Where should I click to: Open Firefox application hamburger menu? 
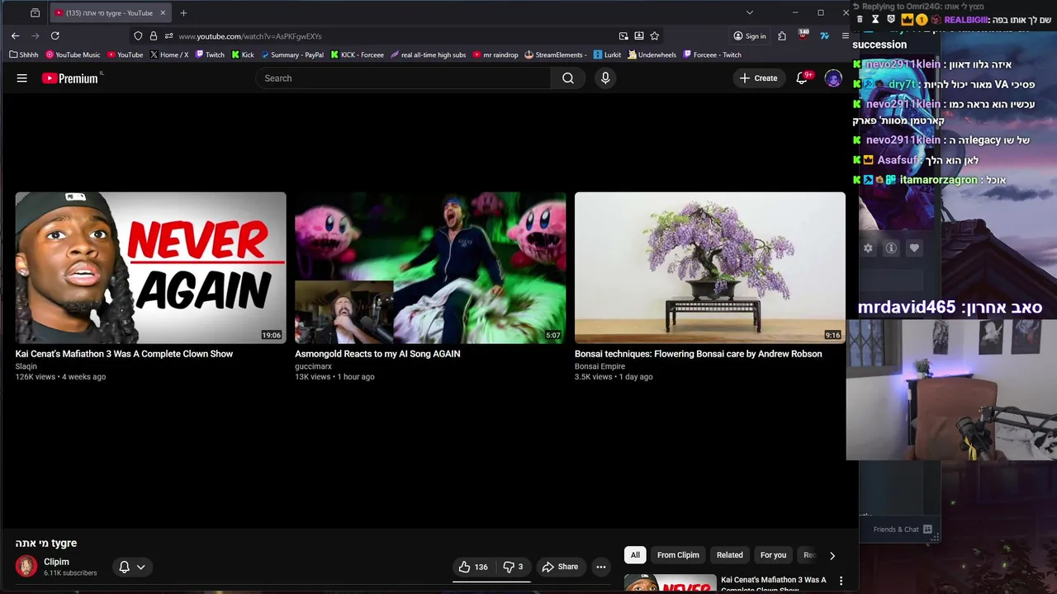point(845,36)
